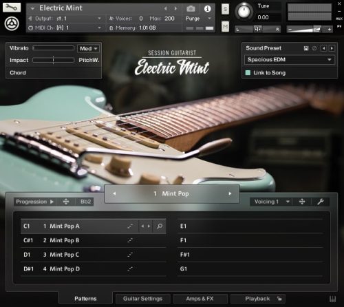Viewport: 344px width, 307px height.
Task: Open the instrument name dropdown arrow
Action: point(32,8)
